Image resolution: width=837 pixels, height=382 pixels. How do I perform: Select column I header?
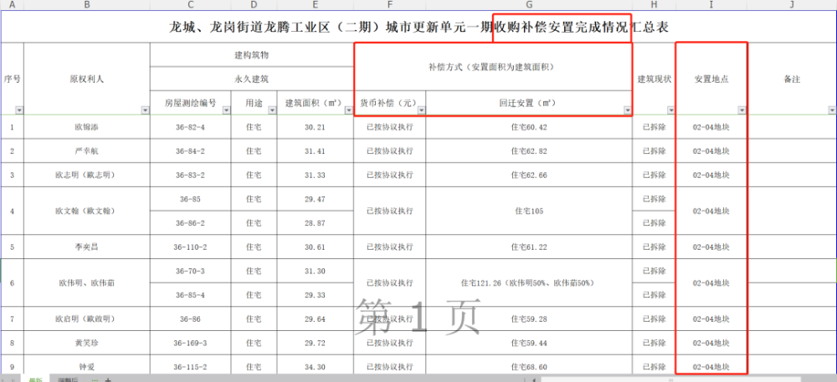(x=711, y=4)
